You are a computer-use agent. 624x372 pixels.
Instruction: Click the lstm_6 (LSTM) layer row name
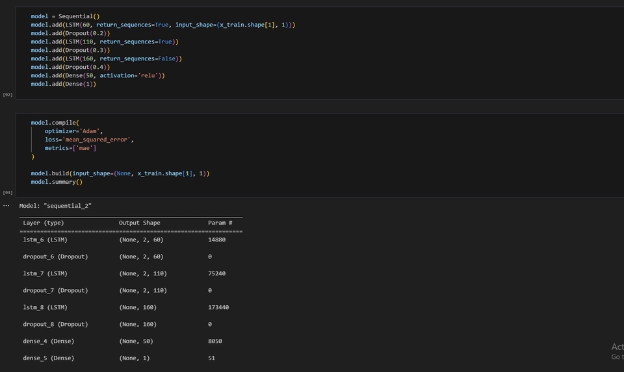pos(45,240)
